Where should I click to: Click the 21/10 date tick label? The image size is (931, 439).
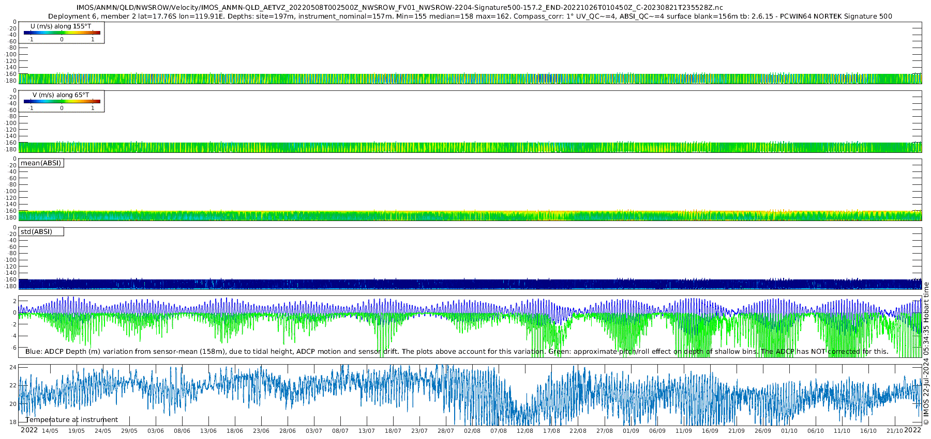(x=895, y=431)
